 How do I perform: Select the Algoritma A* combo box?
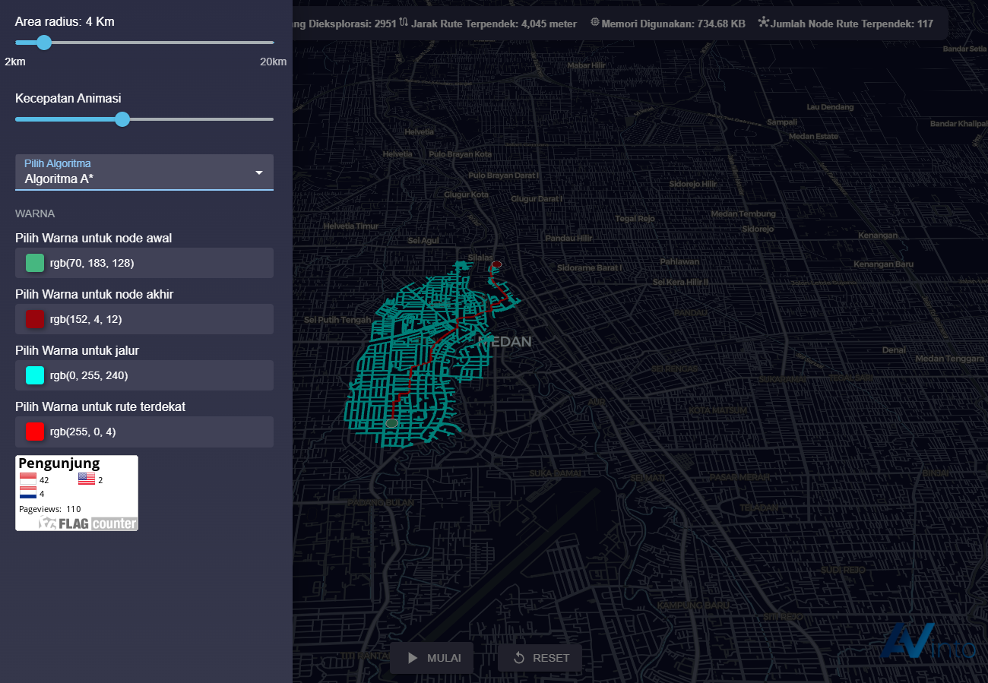144,172
